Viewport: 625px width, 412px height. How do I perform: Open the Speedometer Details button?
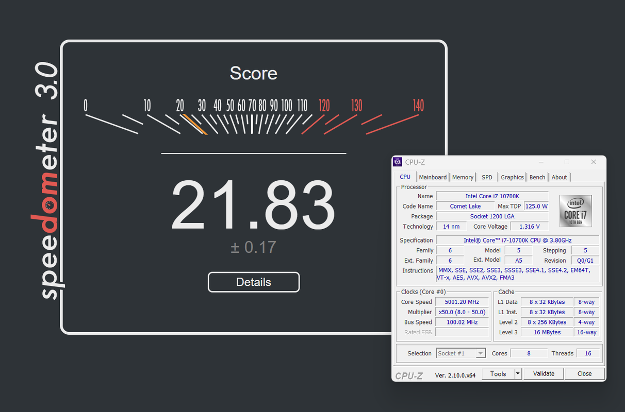pos(253,282)
